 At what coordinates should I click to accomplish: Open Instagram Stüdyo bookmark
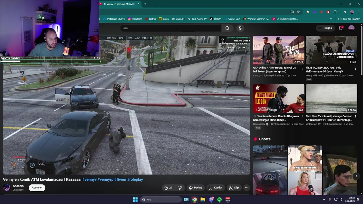tap(114, 19)
